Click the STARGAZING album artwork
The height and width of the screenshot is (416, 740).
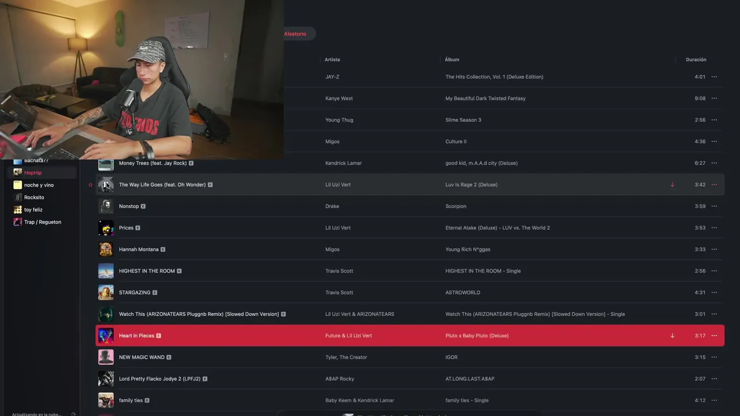pos(106,292)
